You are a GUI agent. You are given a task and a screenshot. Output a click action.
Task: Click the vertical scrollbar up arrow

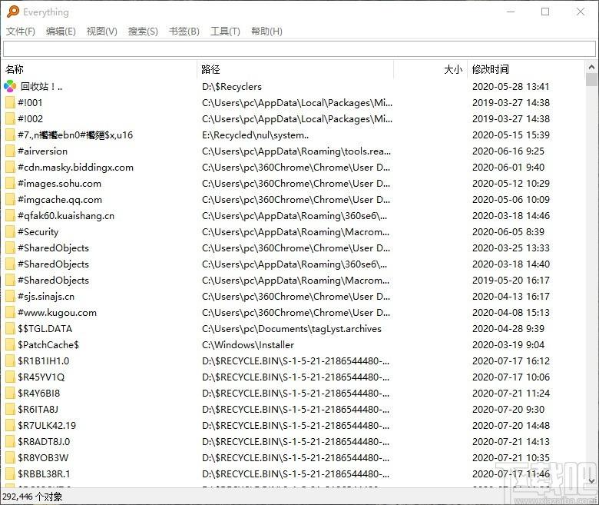click(591, 68)
